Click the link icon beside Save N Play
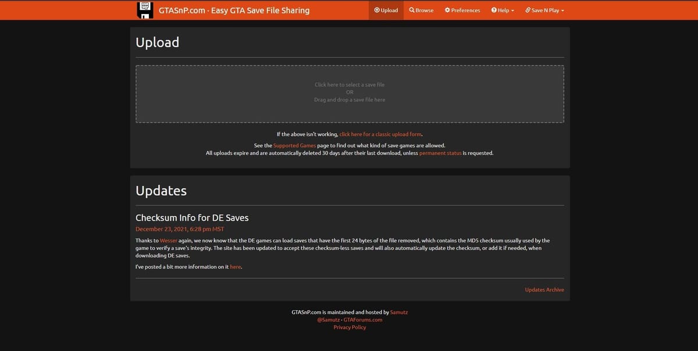The width and height of the screenshot is (698, 351). click(x=528, y=10)
